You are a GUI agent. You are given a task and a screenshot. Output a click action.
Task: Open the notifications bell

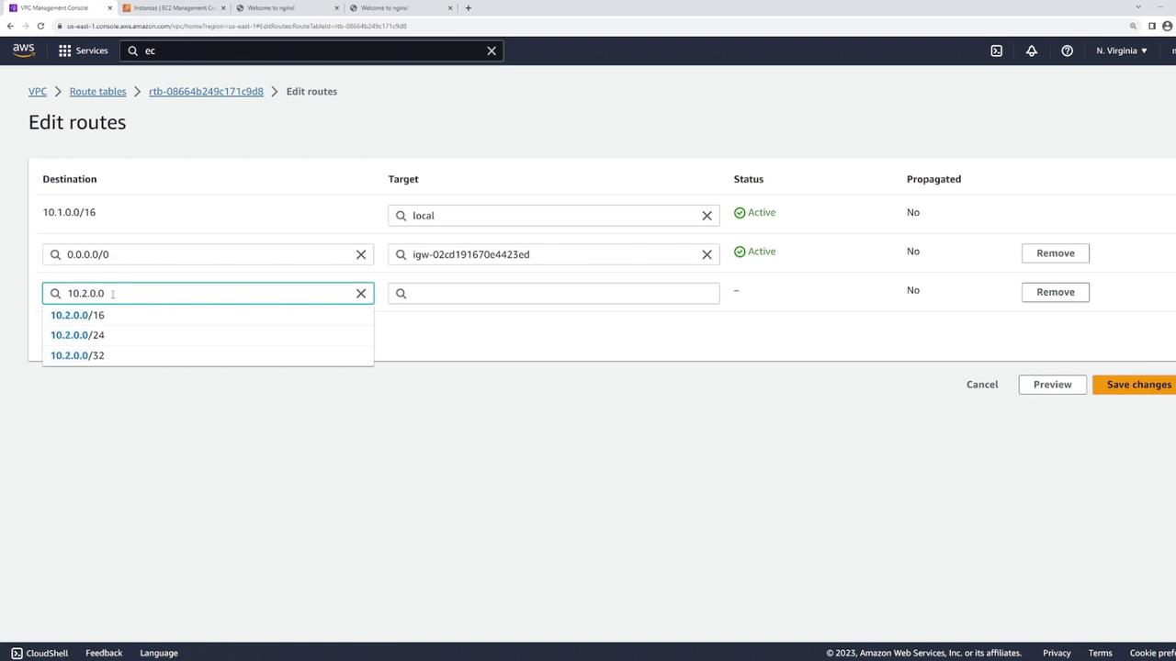point(1032,50)
